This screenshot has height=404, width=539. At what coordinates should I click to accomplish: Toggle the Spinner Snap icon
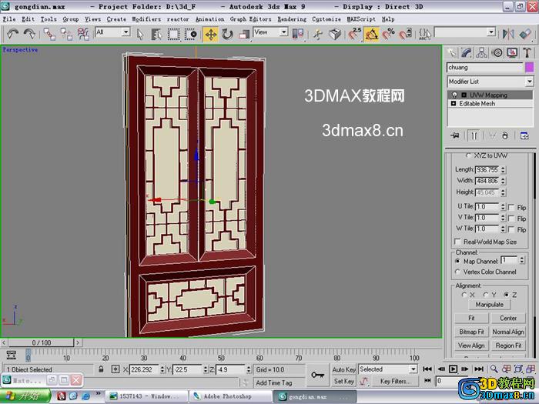(405, 34)
